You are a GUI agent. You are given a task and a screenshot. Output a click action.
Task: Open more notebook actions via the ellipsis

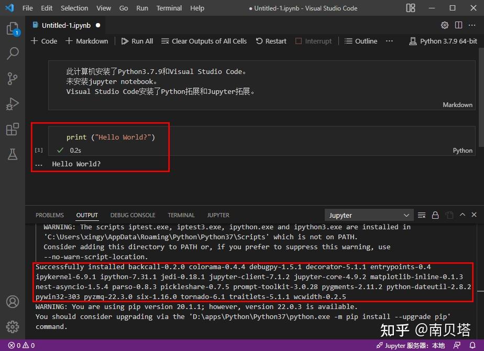click(389, 41)
